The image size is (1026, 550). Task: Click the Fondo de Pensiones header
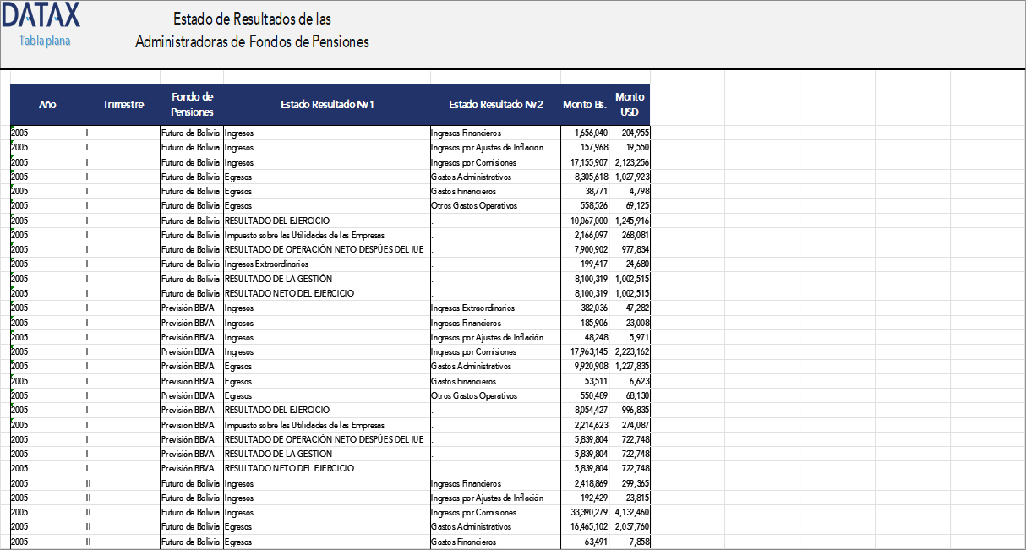click(x=191, y=105)
